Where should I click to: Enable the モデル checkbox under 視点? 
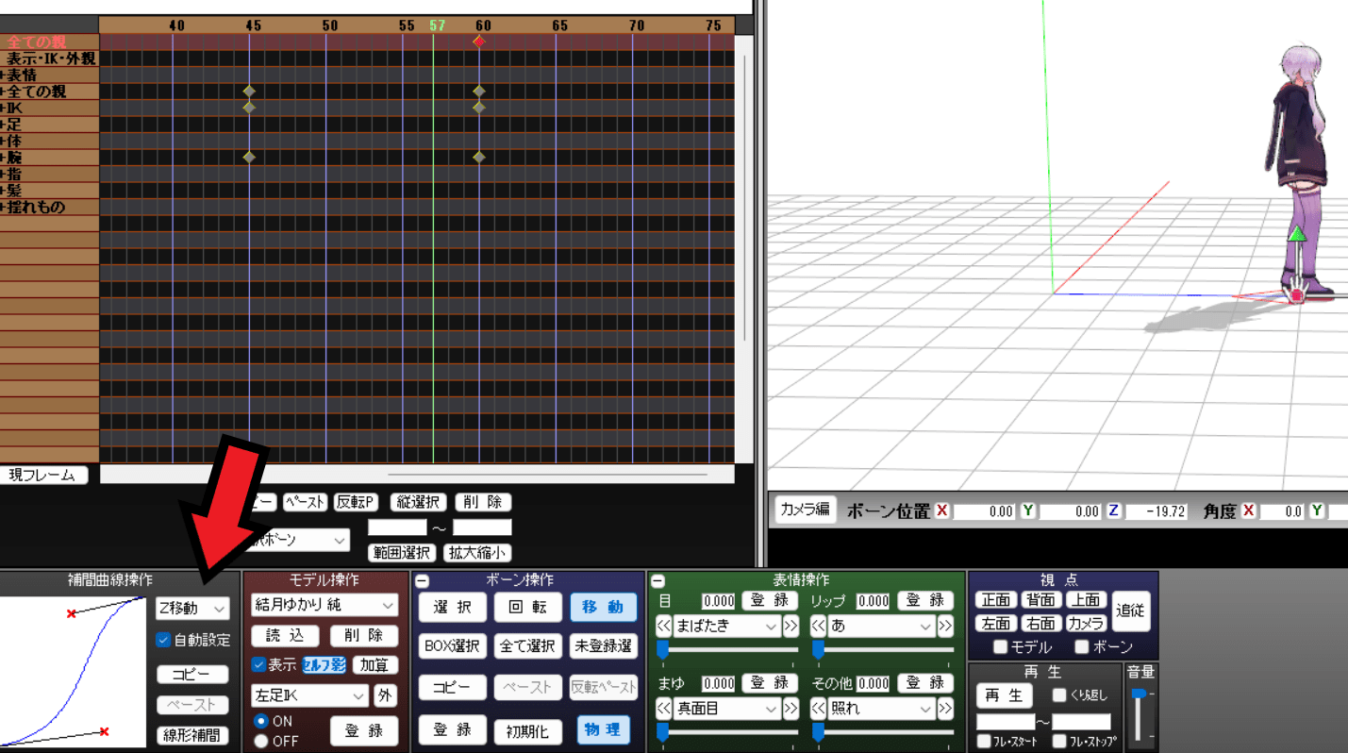click(1001, 647)
